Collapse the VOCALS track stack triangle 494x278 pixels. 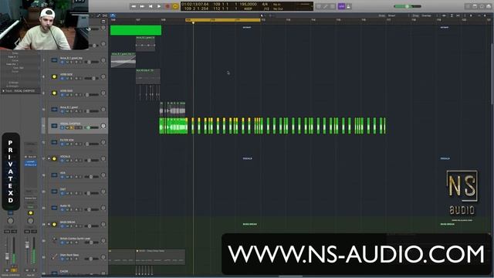[x=49, y=158]
